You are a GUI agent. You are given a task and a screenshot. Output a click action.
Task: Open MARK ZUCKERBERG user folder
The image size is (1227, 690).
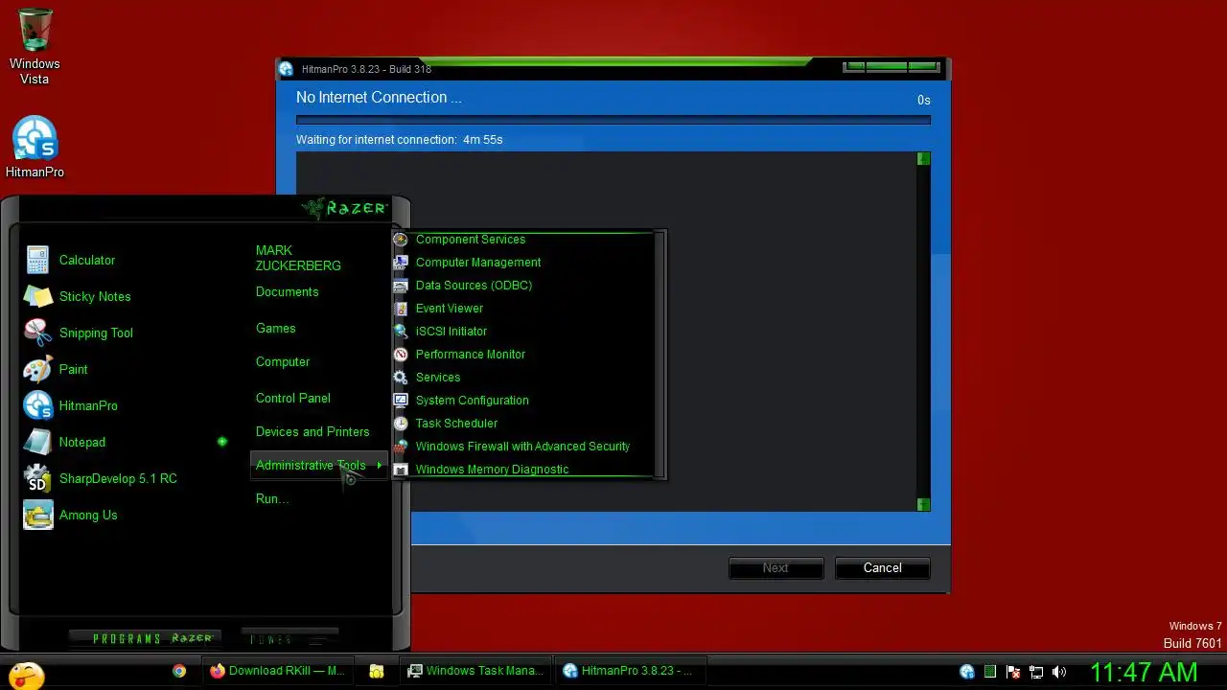tap(298, 258)
